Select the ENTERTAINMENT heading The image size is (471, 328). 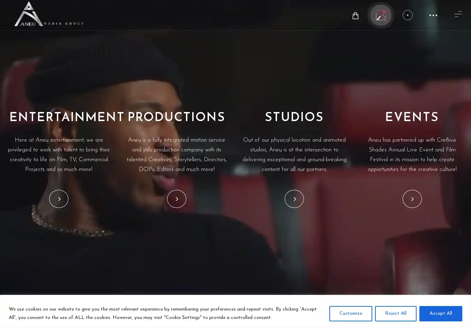pyautogui.click(x=67, y=118)
